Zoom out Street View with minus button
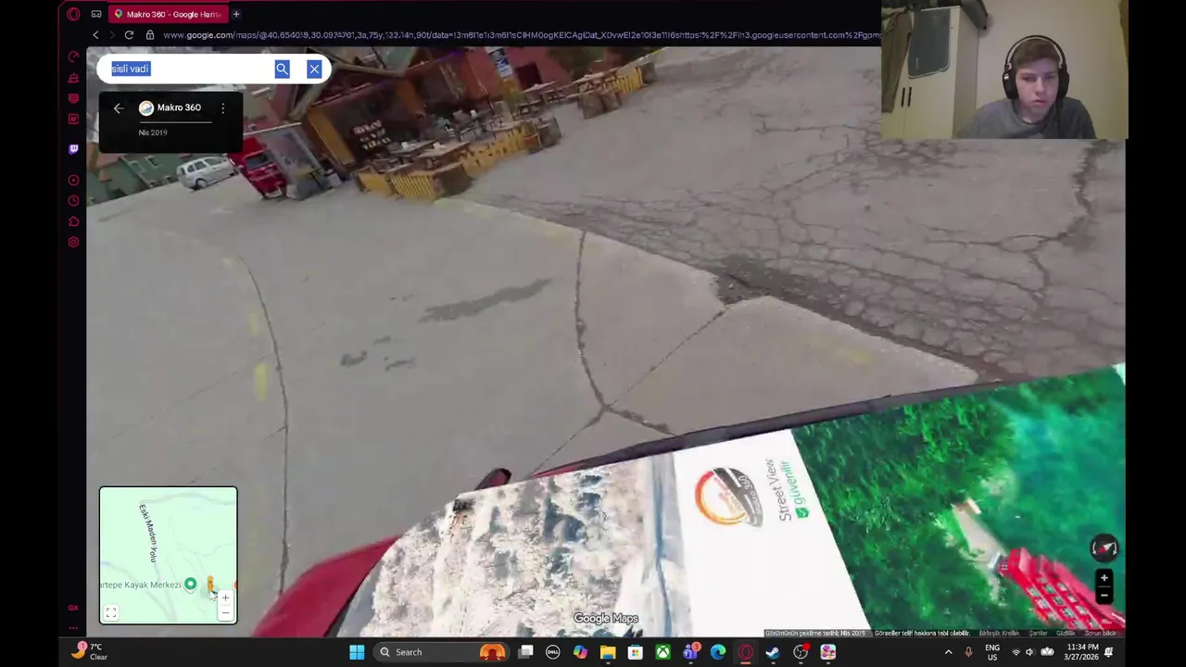The height and width of the screenshot is (667, 1186). [x=1104, y=595]
